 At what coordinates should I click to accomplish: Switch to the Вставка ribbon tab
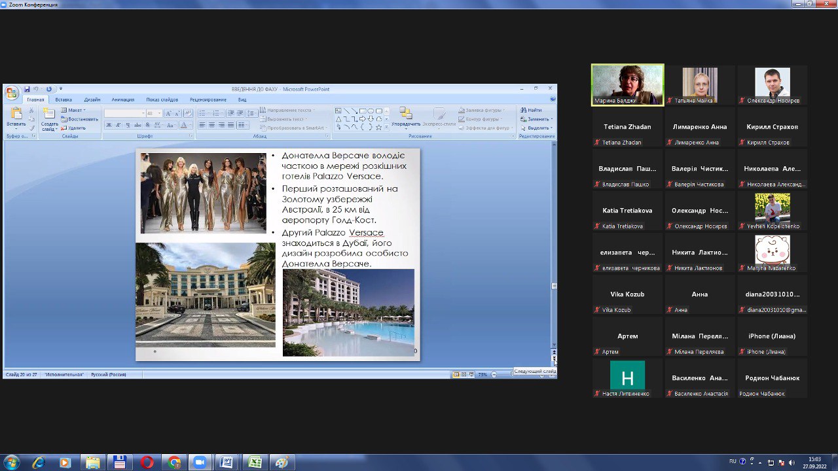click(64, 99)
